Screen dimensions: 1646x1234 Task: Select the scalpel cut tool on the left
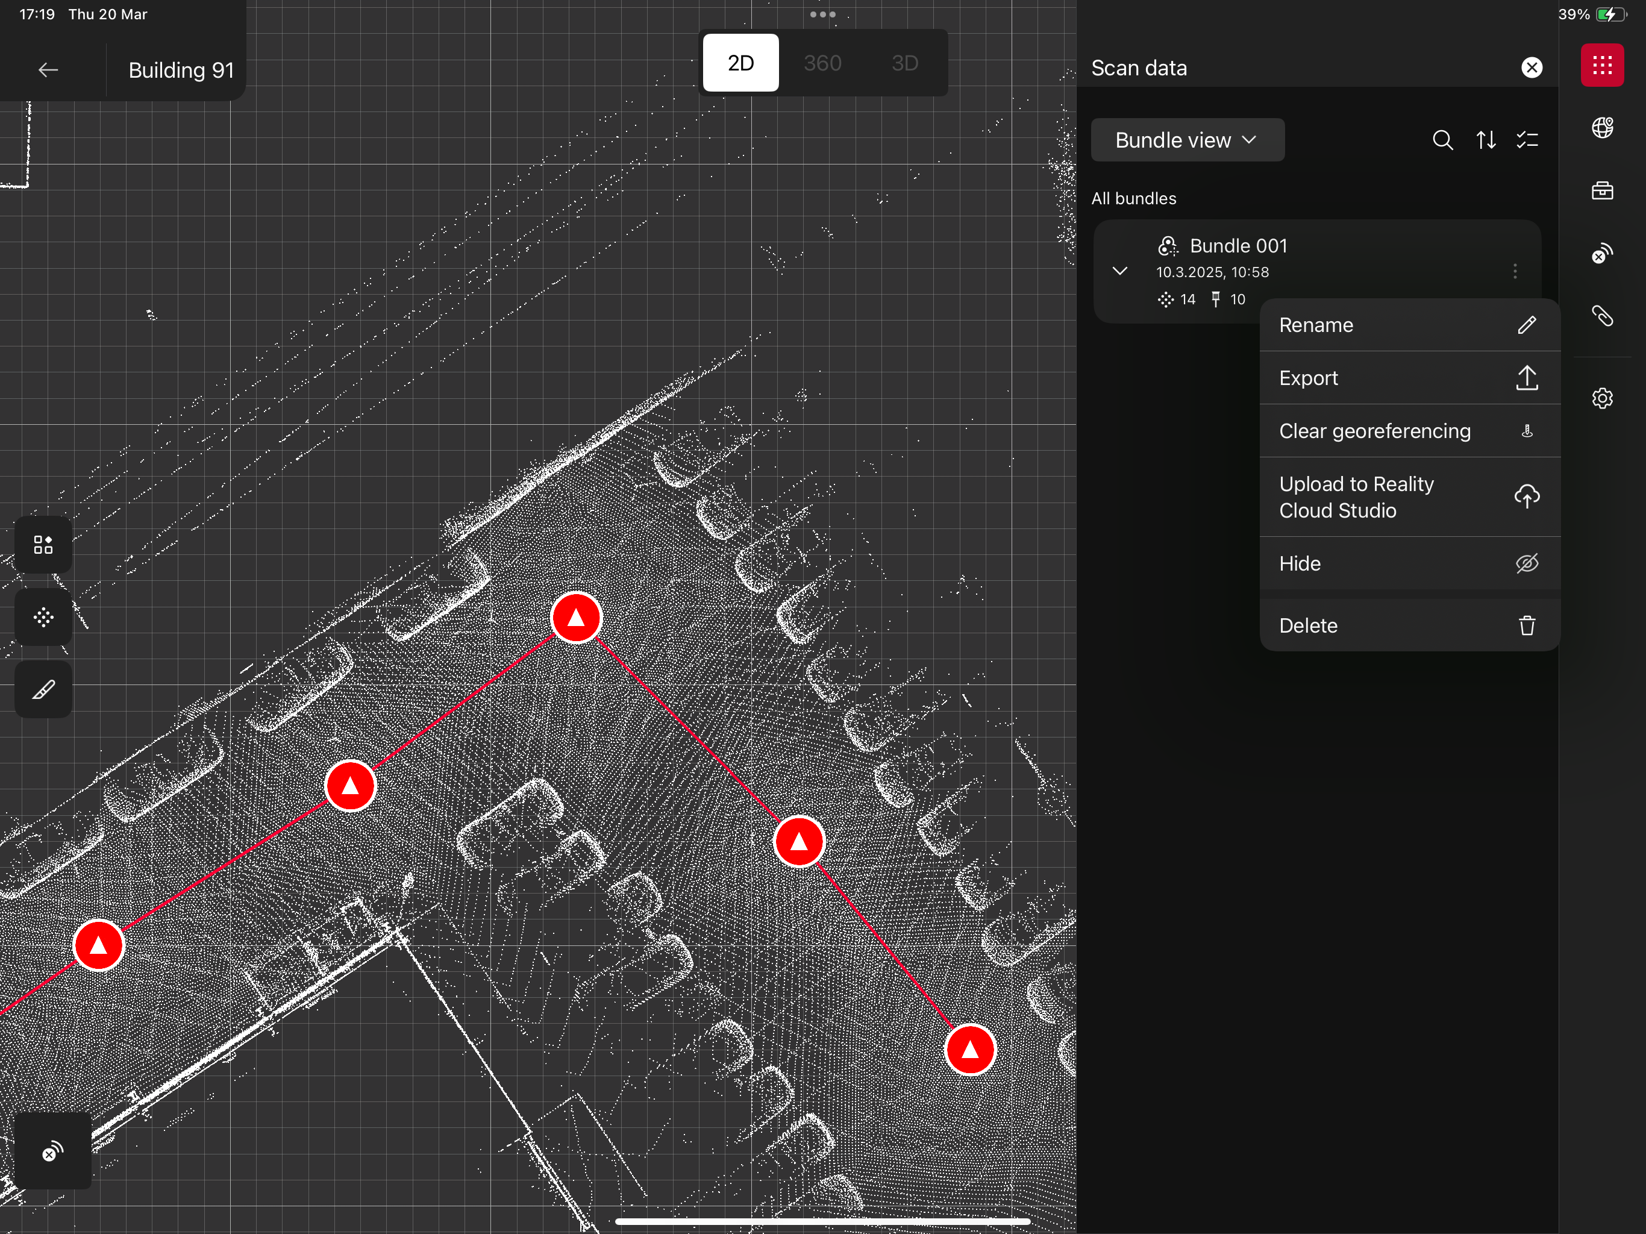[42, 689]
